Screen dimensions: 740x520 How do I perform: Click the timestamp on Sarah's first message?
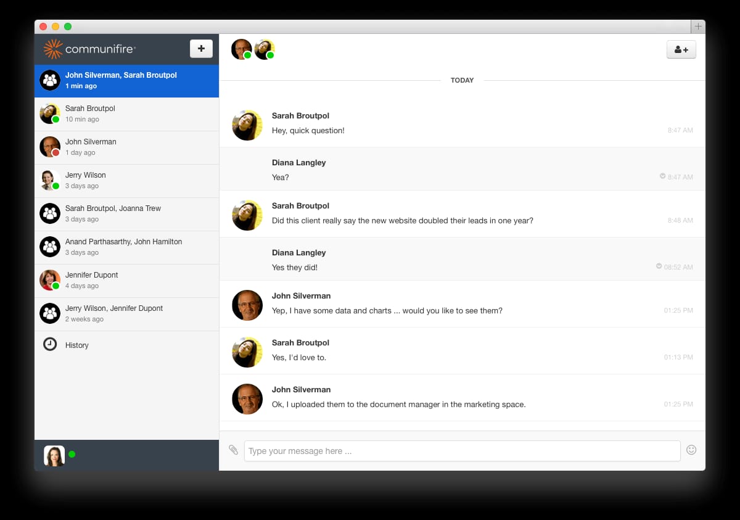(x=681, y=130)
